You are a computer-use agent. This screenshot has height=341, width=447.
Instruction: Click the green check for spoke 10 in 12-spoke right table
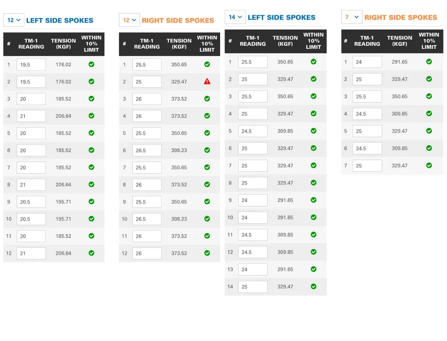click(207, 219)
